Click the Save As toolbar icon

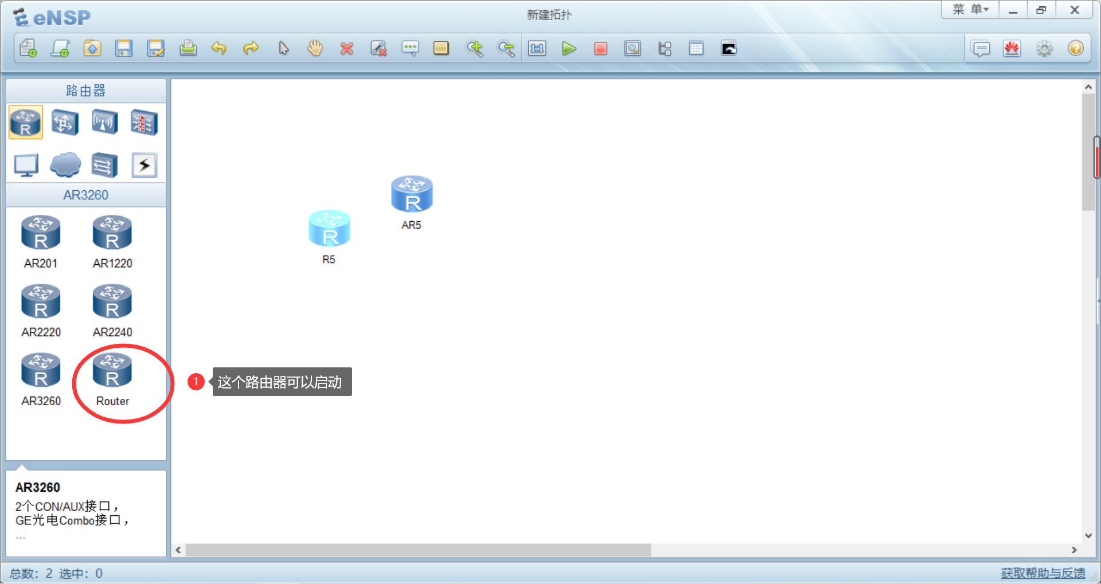(156, 48)
